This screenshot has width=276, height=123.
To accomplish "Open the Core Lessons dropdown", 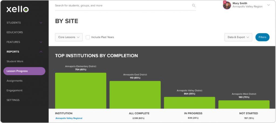I will click(x=69, y=37).
